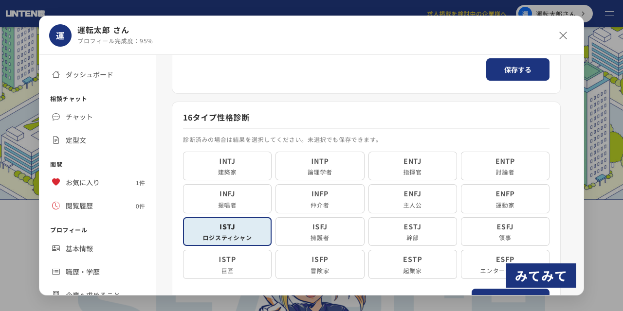Open ダッシュボード in the sidebar

pyautogui.click(x=97, y=74)
